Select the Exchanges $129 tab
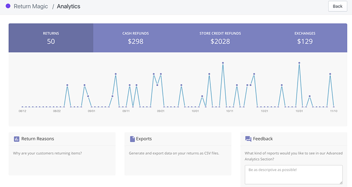Screen dimensions: 352x187 click(x=305, y=38)
